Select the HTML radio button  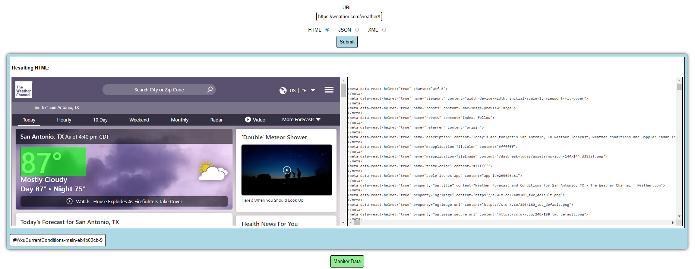327,30
